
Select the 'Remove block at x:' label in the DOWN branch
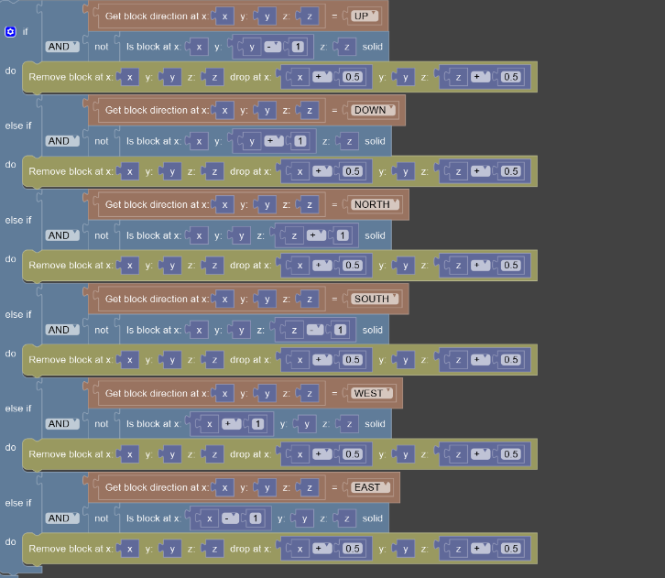pyautogui.click(x=71, y=171)
